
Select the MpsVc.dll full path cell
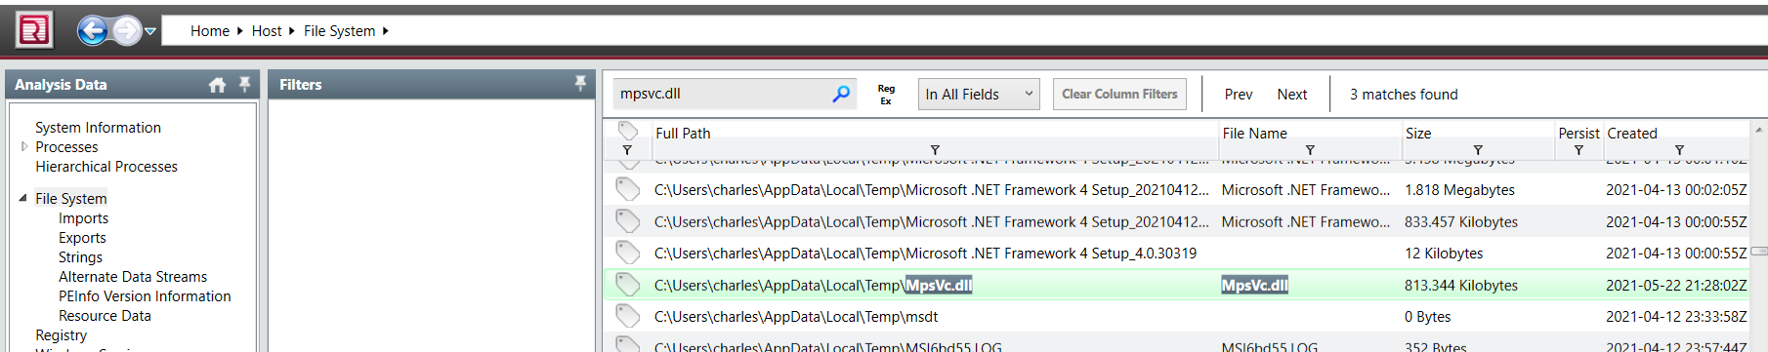point(813,286)
